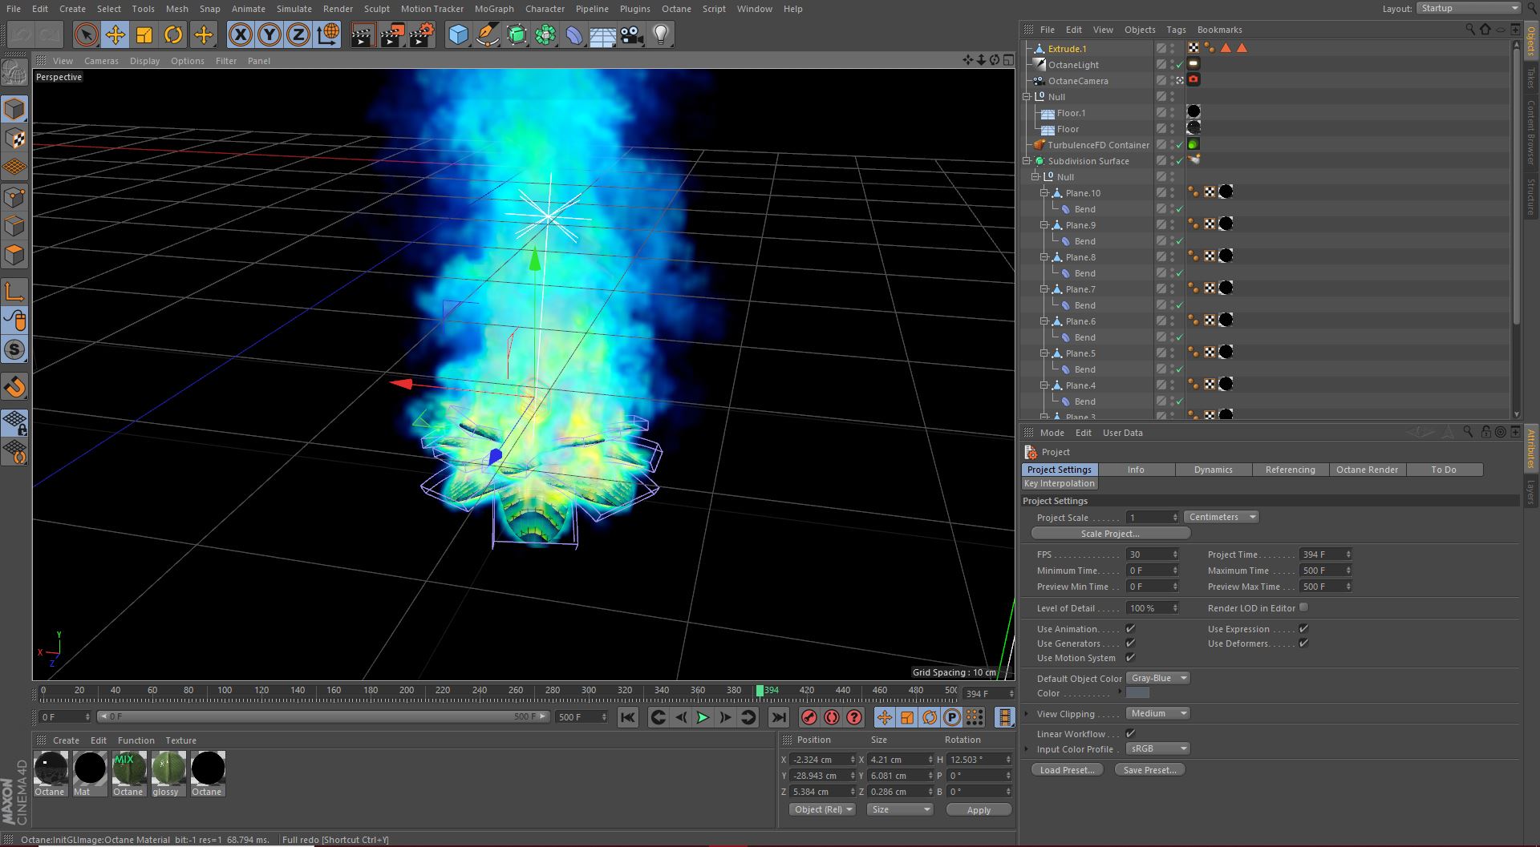The image size is (1540, 847).
Task: Toggle the X axis lock
Action: [241, 34]
